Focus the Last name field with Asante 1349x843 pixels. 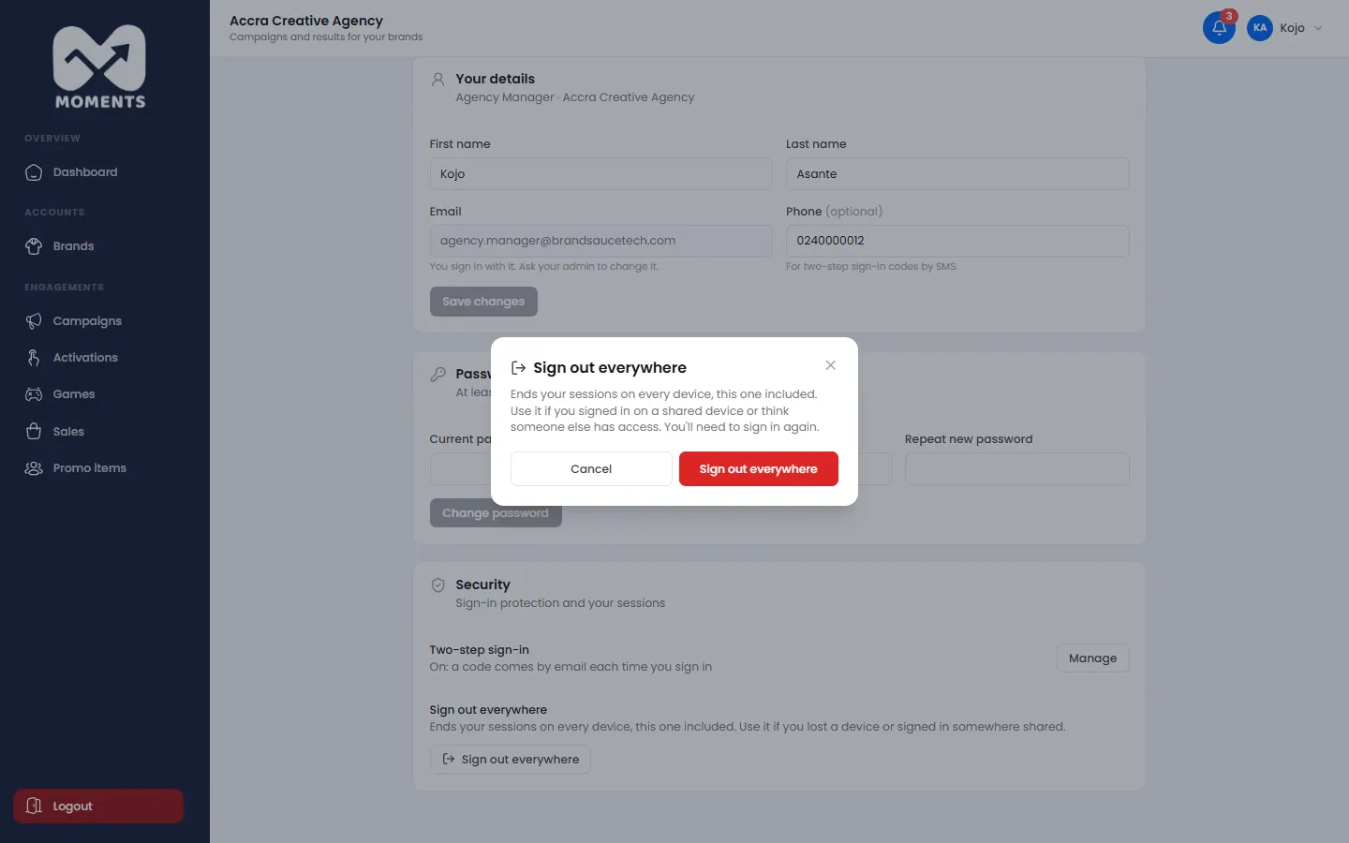point(957,174)
